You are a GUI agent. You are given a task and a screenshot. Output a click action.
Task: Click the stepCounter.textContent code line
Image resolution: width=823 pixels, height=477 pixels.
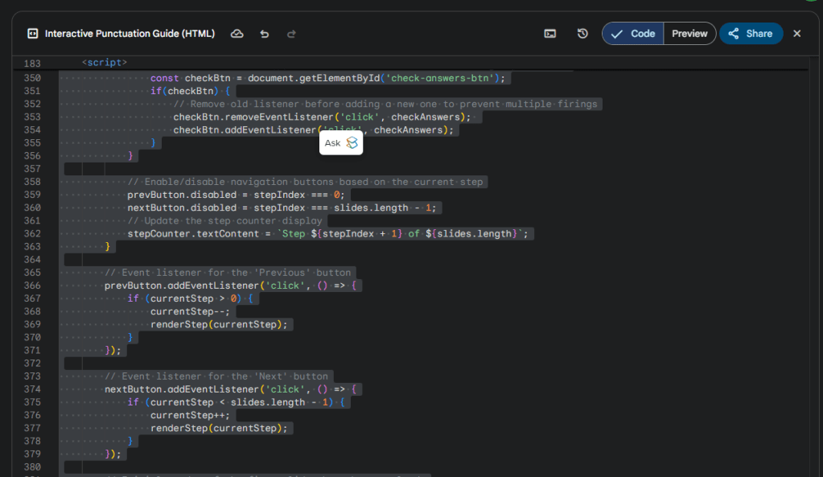[328, 234]
